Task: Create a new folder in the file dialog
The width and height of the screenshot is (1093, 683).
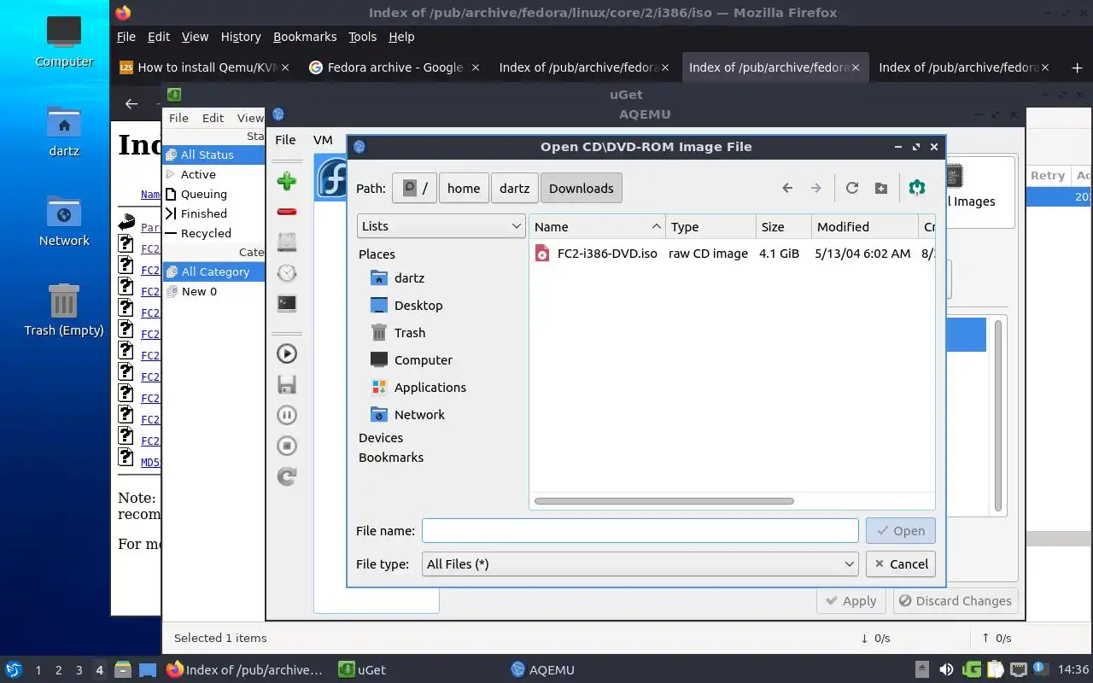Action: [881, 189]
